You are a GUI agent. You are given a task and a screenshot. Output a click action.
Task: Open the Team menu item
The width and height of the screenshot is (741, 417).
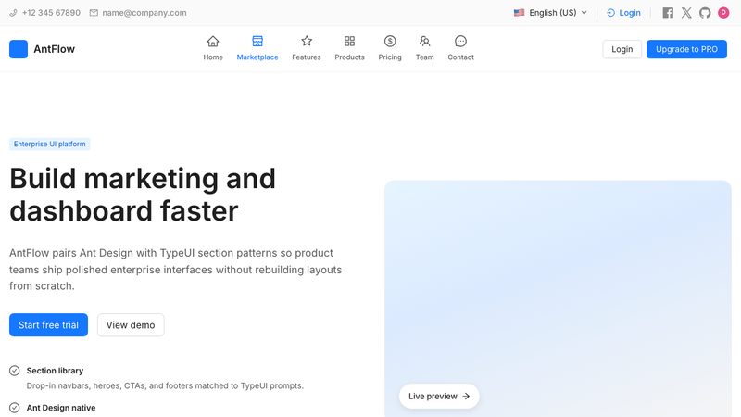coord(424,49)
